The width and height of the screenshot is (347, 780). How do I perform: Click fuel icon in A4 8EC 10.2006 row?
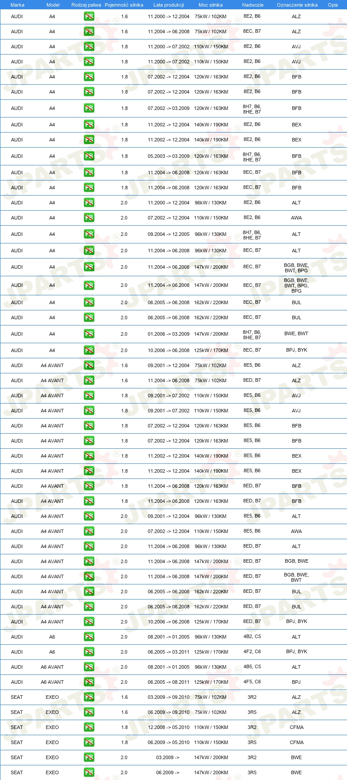[x=89, y=350]
